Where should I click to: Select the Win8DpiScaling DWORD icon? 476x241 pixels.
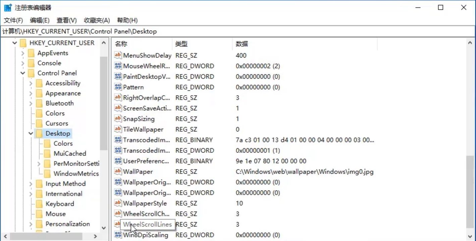pyautogui.click(x=118, y=235)
